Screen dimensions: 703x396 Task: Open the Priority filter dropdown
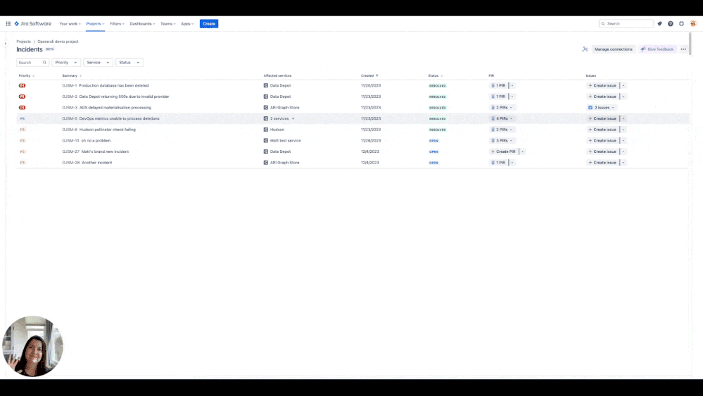point(66,63)
